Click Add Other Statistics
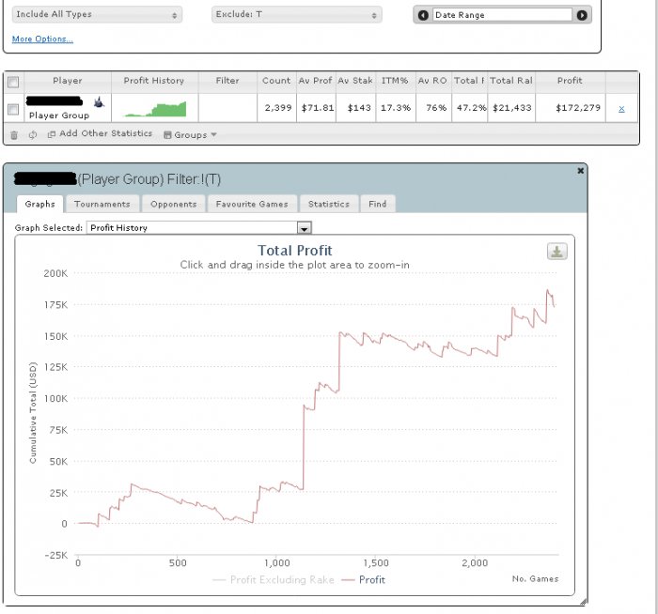Viewport: 658px width, 614px height. point(100,133)
